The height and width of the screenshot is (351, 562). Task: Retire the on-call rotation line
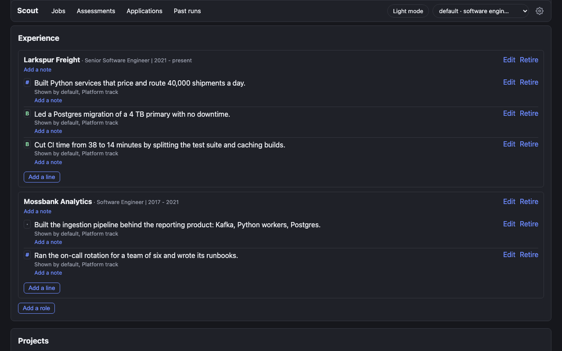click(x=529, y=254)
